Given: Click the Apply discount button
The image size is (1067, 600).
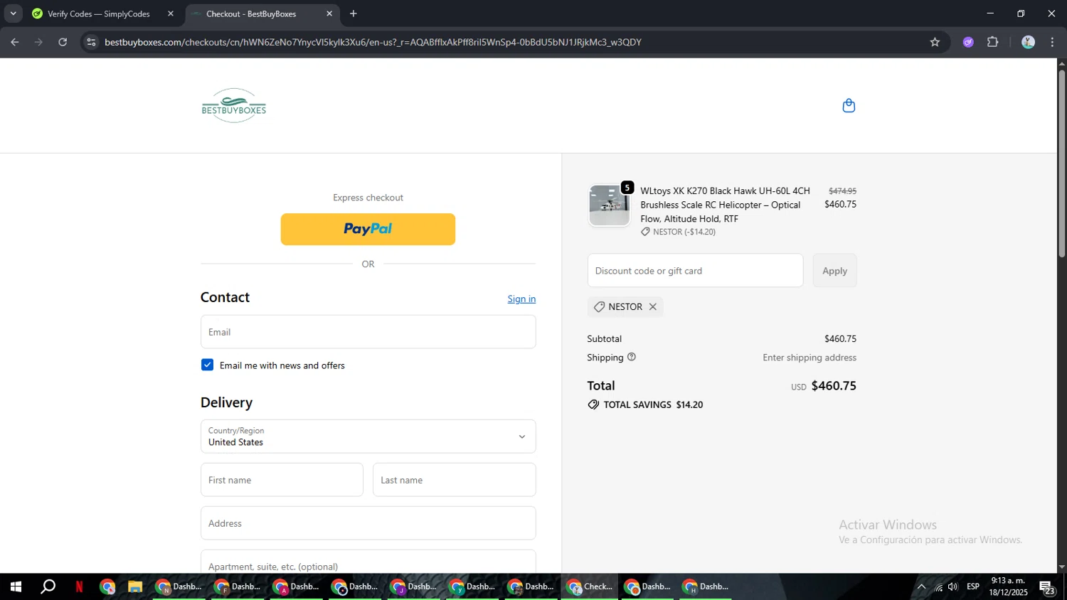Looking at the screenshot, I should pos(834,271).
